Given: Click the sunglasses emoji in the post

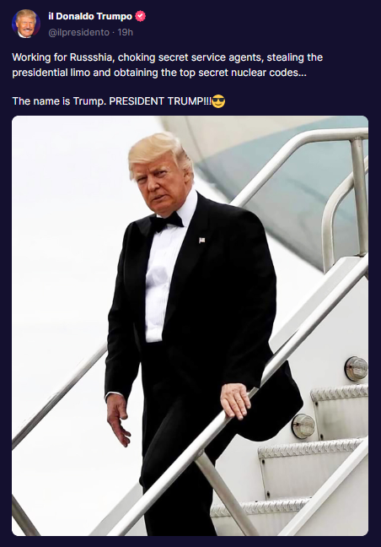Looking at the screenshot, I should [x=218, y=101].
